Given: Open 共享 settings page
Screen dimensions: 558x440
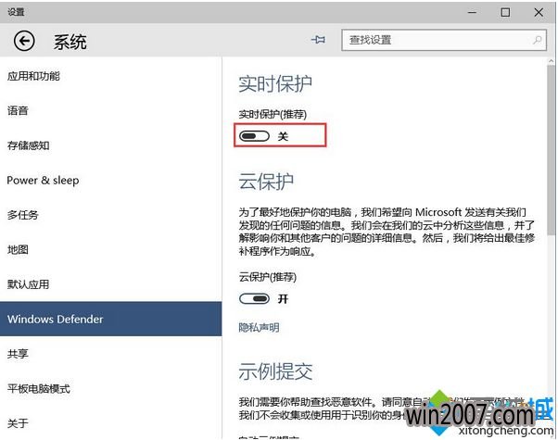Looking at the screenshot, I should 18,354.
